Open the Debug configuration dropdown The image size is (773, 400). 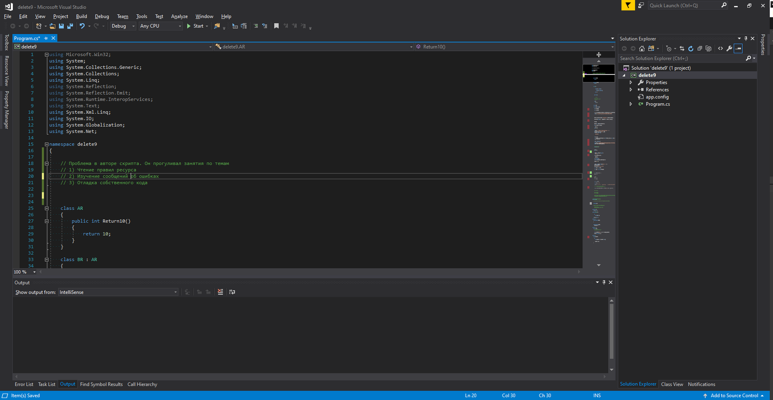(x=123, y=26)
